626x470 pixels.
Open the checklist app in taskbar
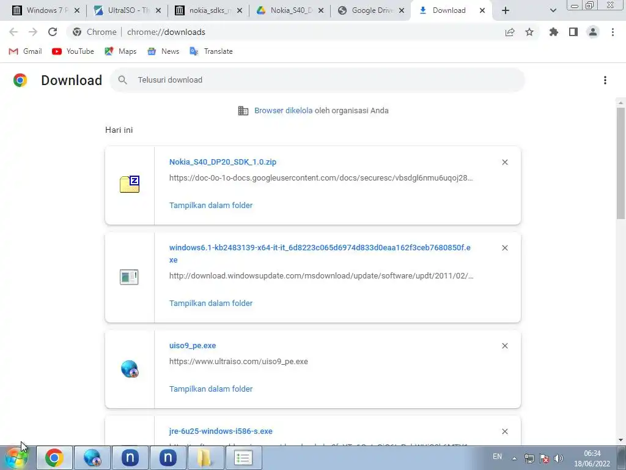click(243, 458)
